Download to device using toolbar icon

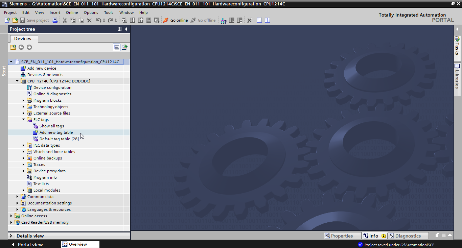coord(133,20)
